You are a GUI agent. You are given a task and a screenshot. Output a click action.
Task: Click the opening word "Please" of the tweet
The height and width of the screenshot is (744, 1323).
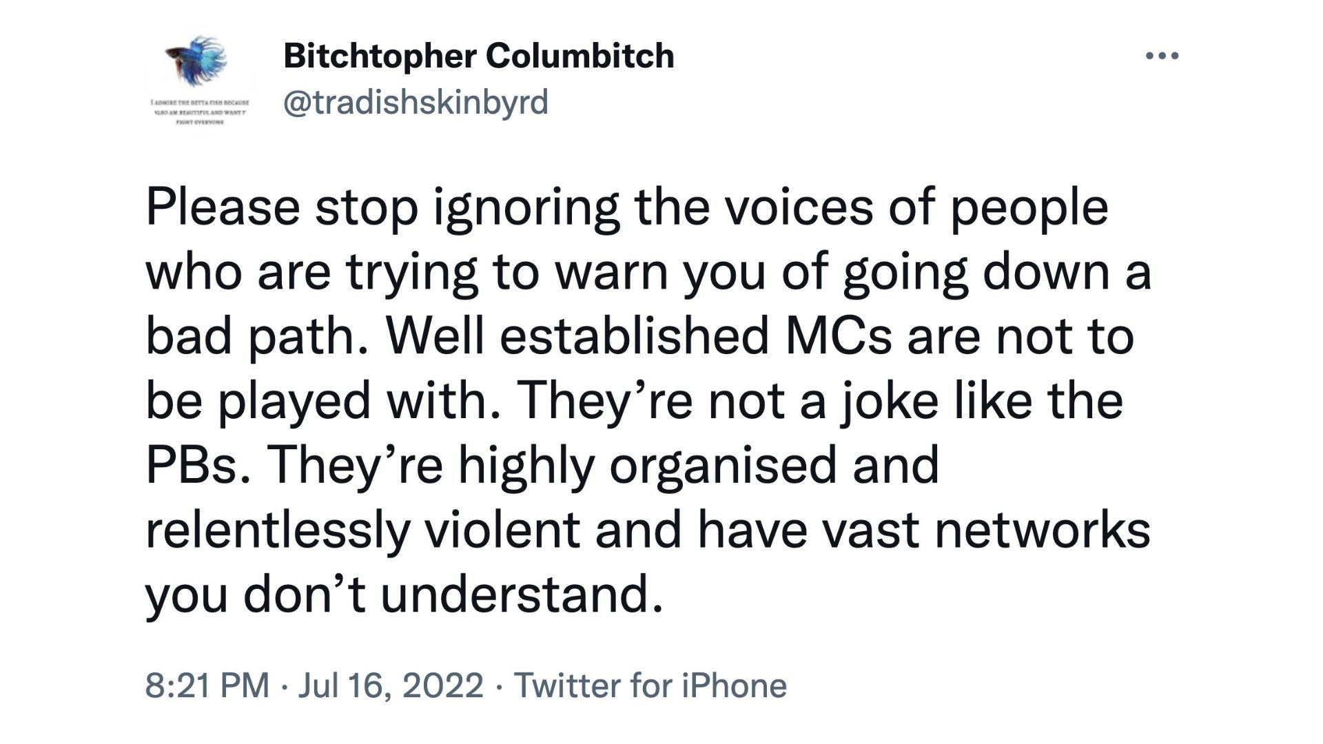tap(223, 207)
